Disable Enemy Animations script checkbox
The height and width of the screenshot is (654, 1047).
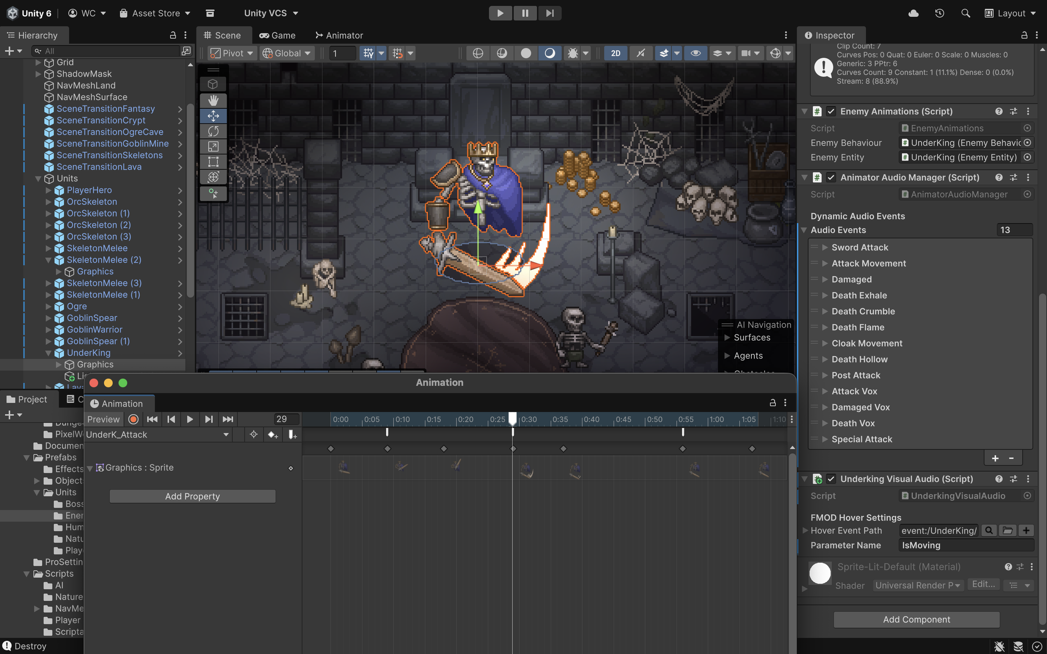(831, 111)
